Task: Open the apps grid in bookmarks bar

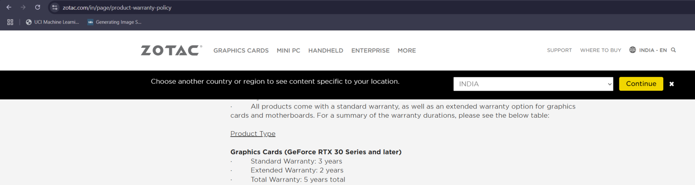Action: tap(10, 22)
